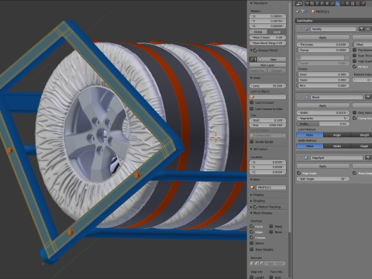Toggle the pin icon beside PROFILE-L breadcrumb
The width and height of the screenshot is (372, 279).
pyautogui.click(x=298, y=12)
